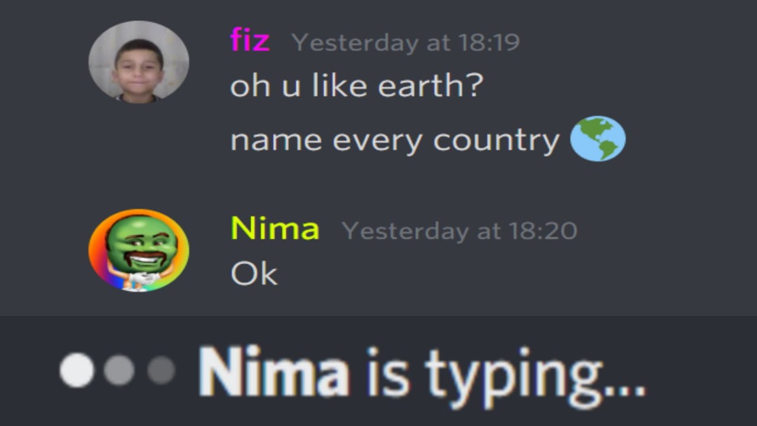Screen dimensions: 757x426
Task: Open fiz's profile avatar picture
Action: click(x=139, y=62)
